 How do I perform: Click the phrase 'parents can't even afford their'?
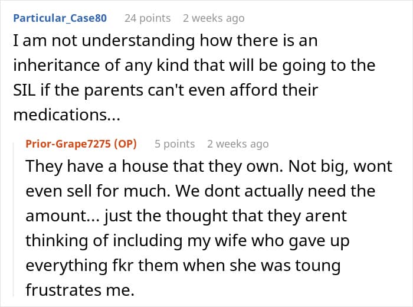(x=202, y=90)
